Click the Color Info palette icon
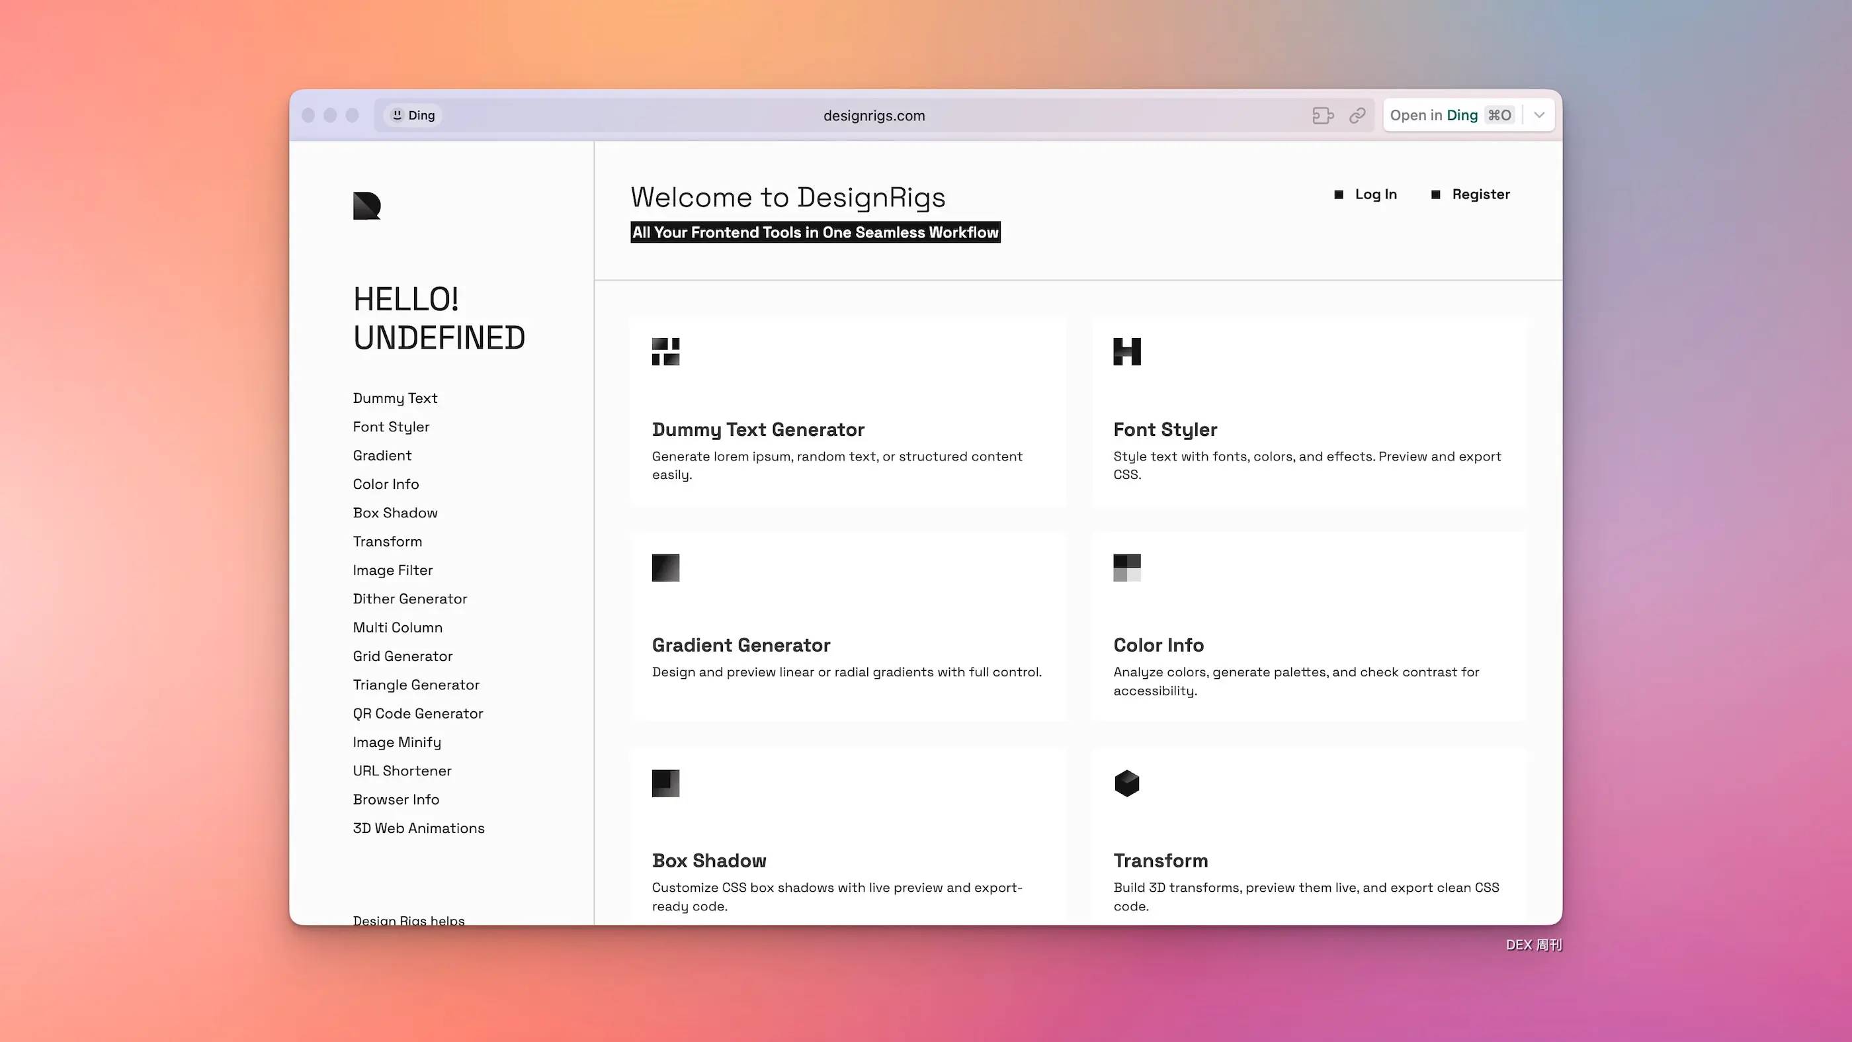1852x1042 pixels. [x=1126, y=568]
